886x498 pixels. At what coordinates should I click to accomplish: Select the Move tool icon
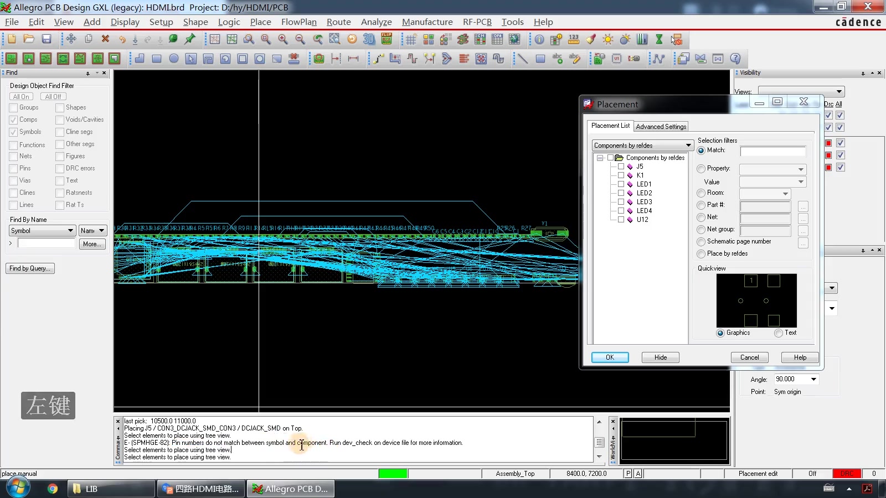click(71, 39)
